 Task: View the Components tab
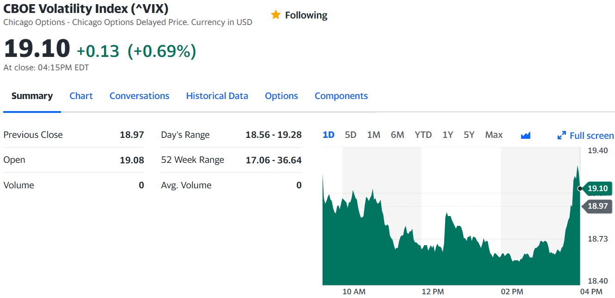[341, 96]
